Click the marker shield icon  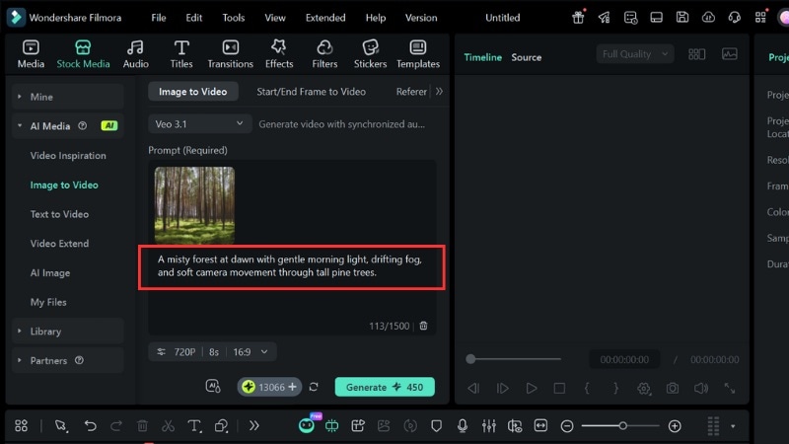point(436,426)
